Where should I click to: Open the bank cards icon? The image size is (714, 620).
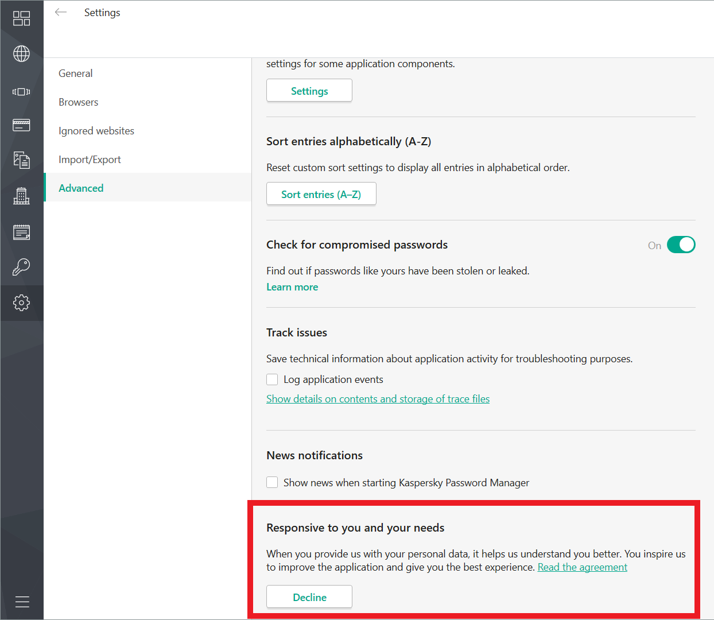[21, 125]
